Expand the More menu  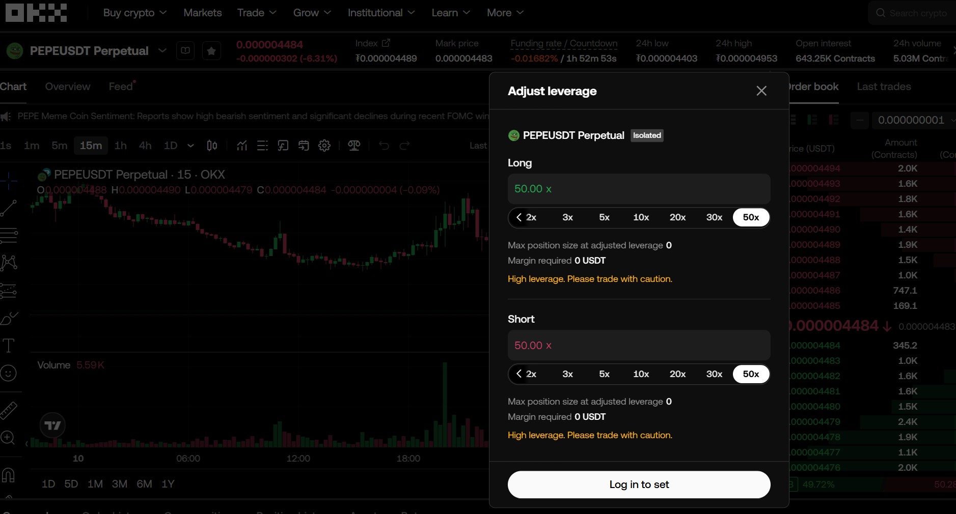click(x=505, y=13)
